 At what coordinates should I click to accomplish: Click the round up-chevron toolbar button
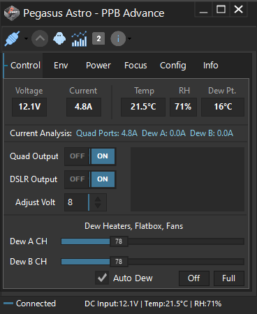point(40,38)
